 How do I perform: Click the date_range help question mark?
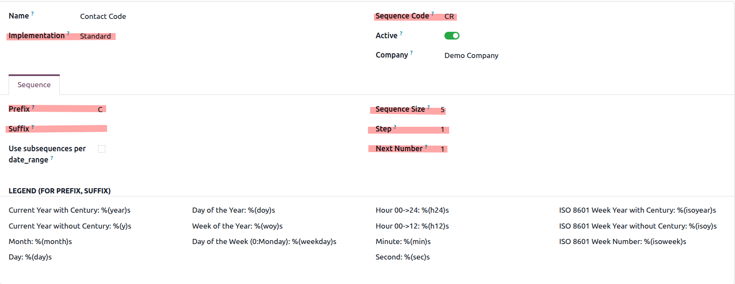(52, 158)
